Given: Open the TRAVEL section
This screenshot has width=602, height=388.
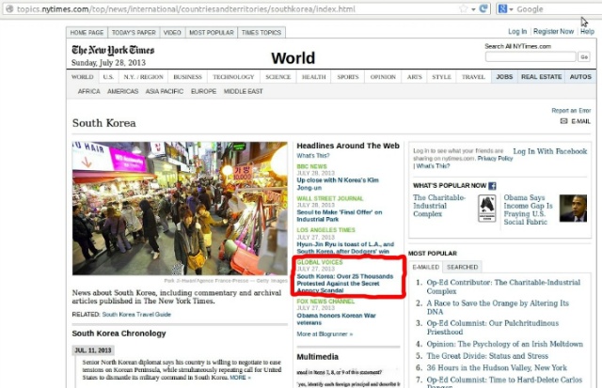Looking at the screenshot, I should 473,77.
